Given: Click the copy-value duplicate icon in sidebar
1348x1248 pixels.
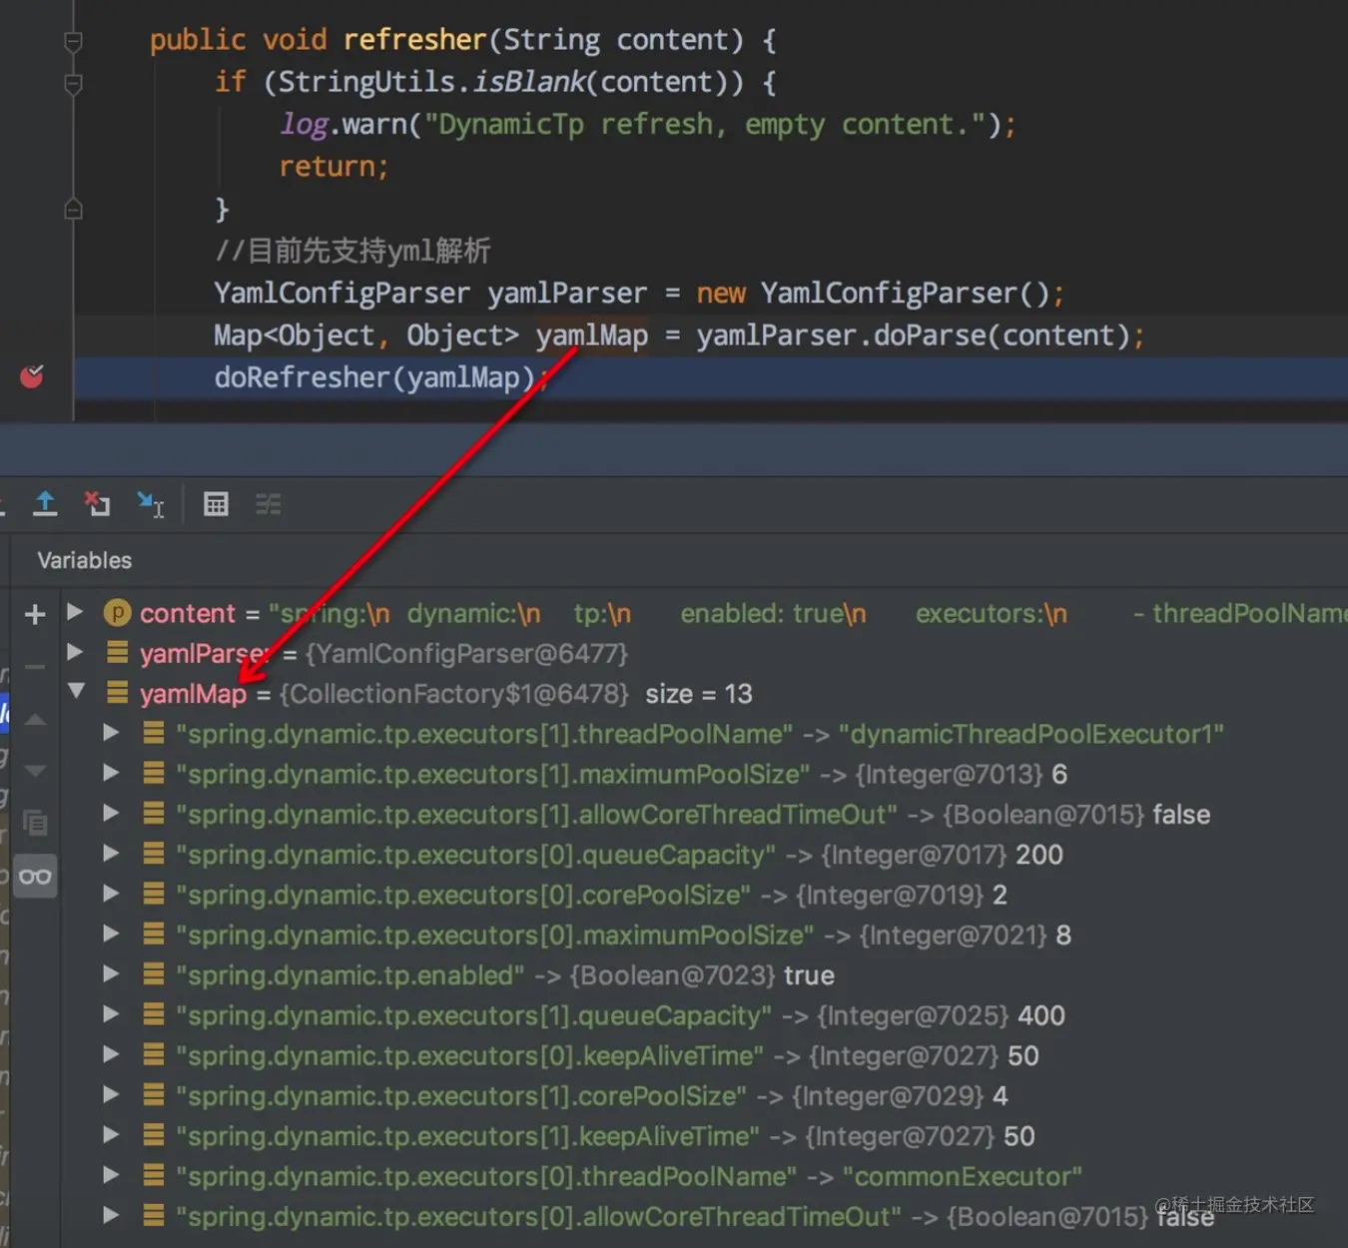Looking at the screenshot, I should (35, 823).
